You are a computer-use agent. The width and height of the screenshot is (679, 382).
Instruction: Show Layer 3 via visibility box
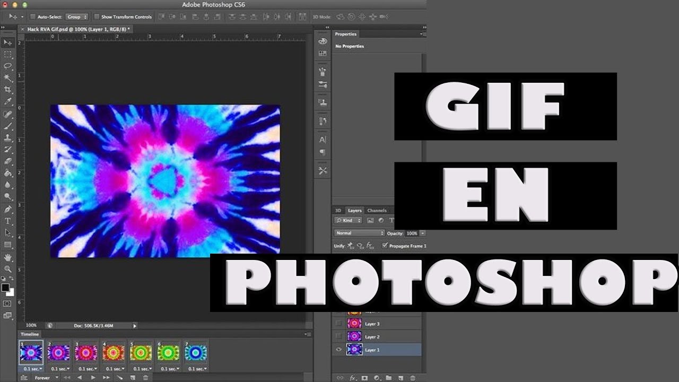coord(338,324)
